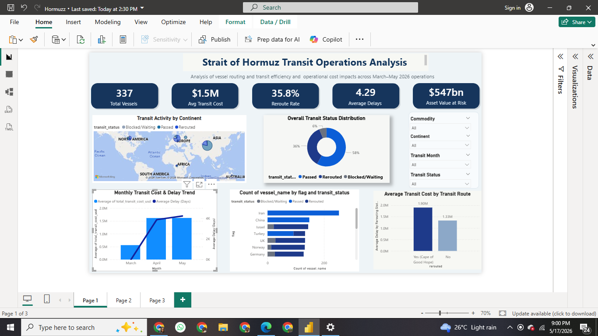Viewport: 598px width, 336px height.
Task: Create a new measure with the calculator icon
Action: point(123,39)
